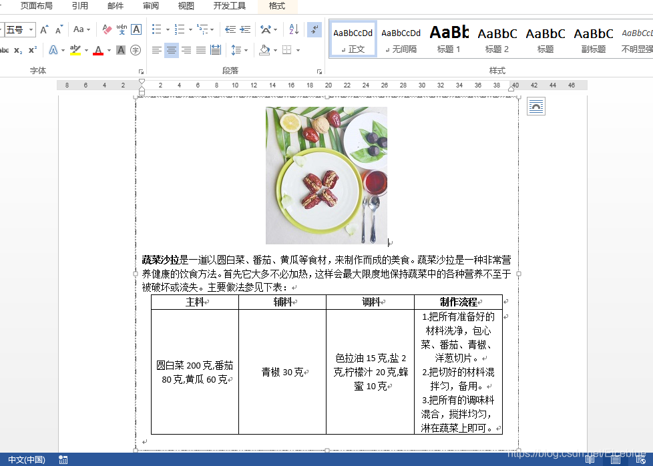The width and height of the screenshot is (653, 466).
Task: Open the font size box showing 五号
Action: [x=19, y=29]
